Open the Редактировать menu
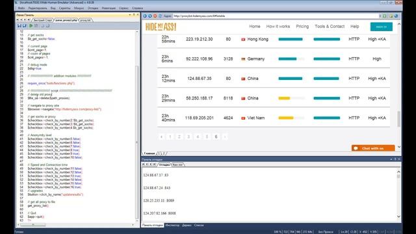Image resolution: width=416 pixels, height=234 pixels. click(x=38, y=8)
